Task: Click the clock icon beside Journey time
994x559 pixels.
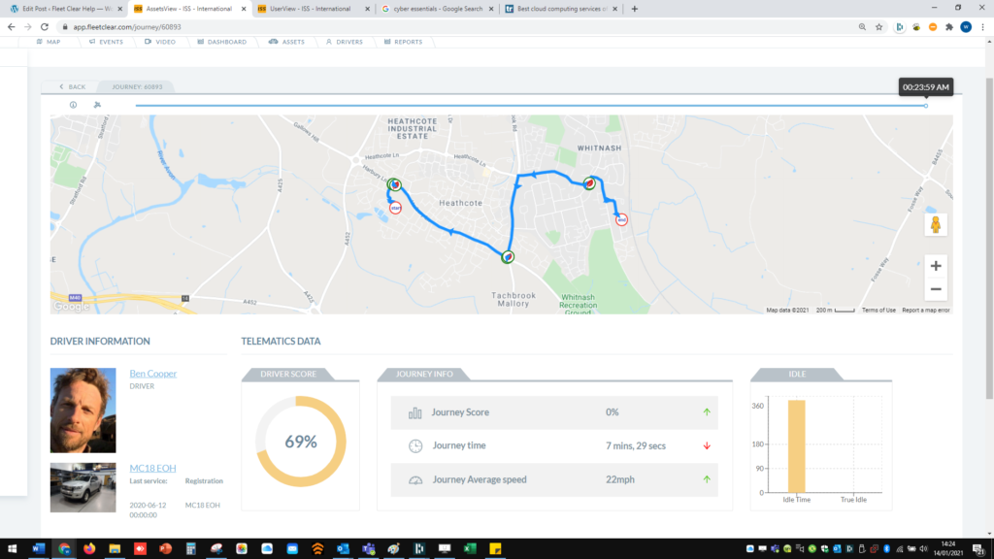Action: [x=415, y=446]
